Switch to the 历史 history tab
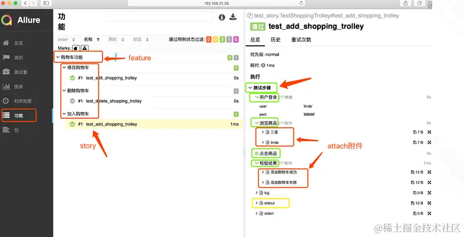464x237 pixels. (x=275, y=39)
